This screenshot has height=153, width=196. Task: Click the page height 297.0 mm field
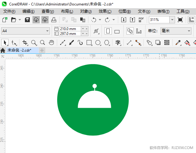pos(70,34)
